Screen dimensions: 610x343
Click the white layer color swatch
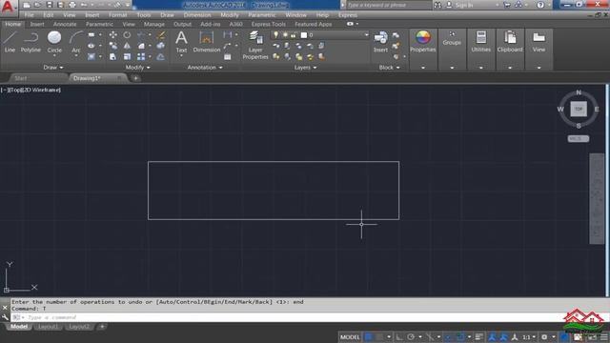(x=304, y=35)
